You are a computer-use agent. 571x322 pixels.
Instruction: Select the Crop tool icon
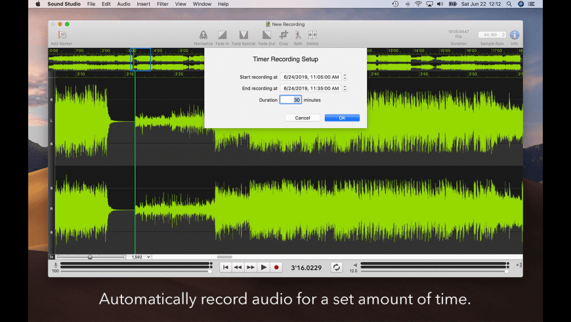[x=284, y=35]
